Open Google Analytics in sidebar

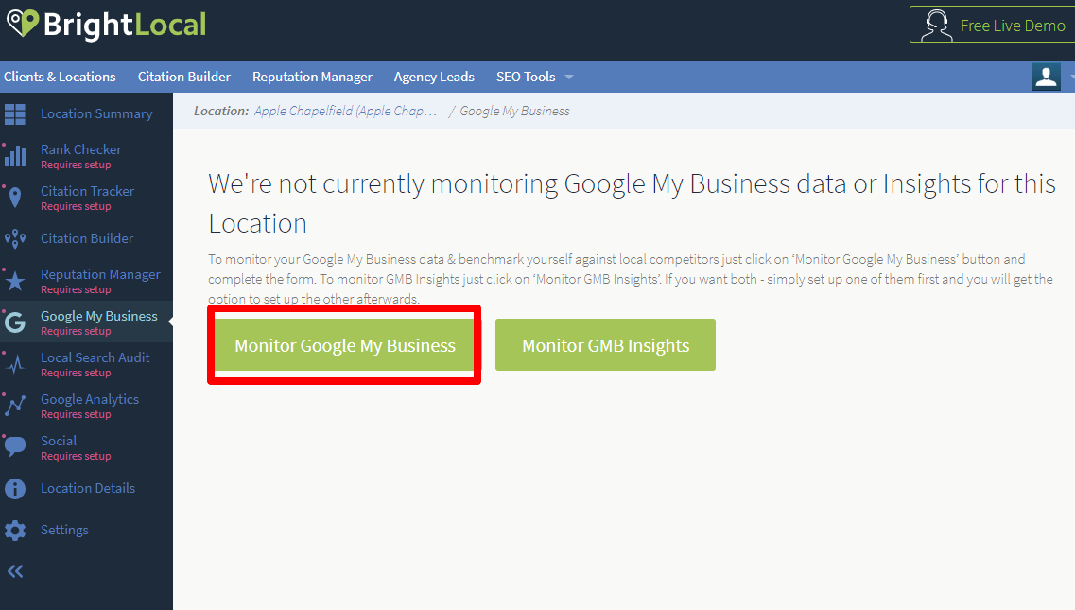tap(90, 399)
